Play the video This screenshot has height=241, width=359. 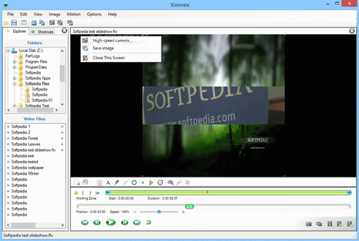[111, 222]
